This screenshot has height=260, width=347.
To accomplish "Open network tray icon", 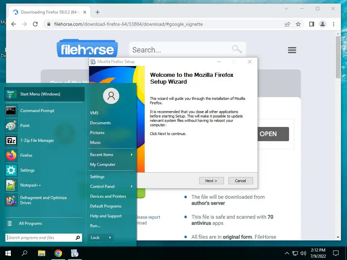I will [295, 253].
